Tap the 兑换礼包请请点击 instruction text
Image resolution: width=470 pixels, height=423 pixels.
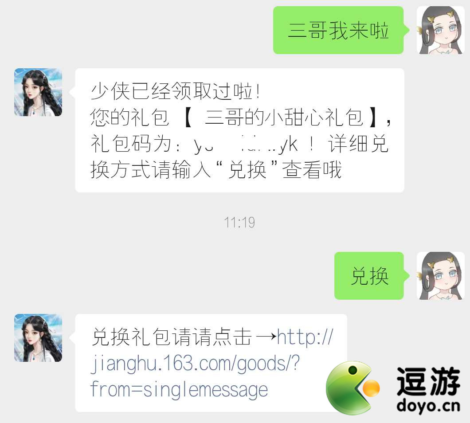(171, 337)
